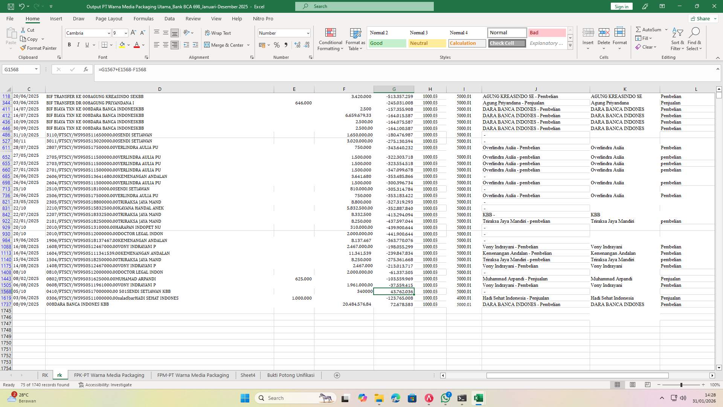Adjust the zoom slider

tap(681, 385)
